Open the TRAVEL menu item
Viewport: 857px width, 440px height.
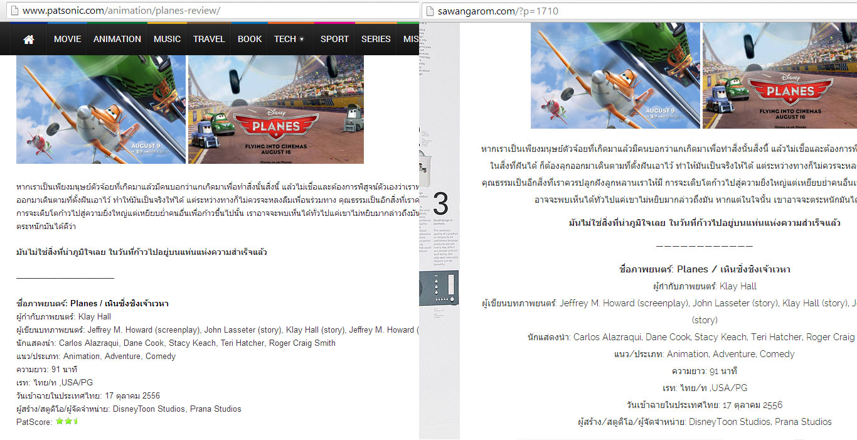coord(209,39)
